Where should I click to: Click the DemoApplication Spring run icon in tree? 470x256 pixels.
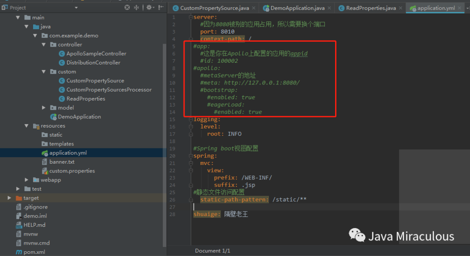coord(54,117)
